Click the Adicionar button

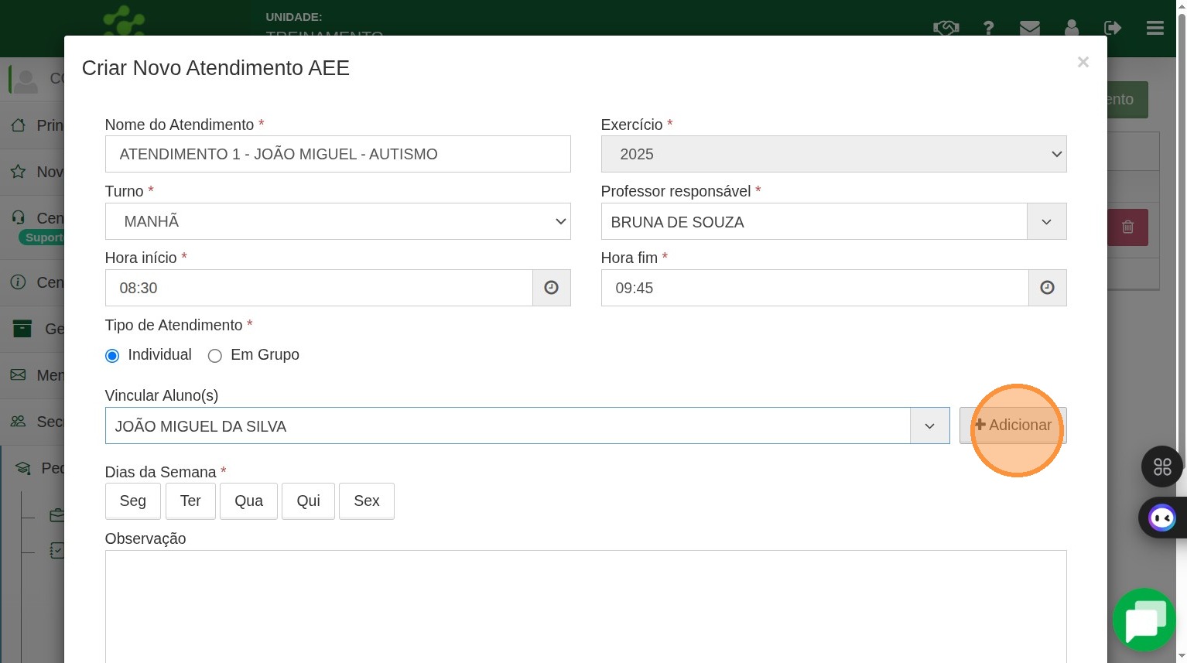coord(1013,425)
